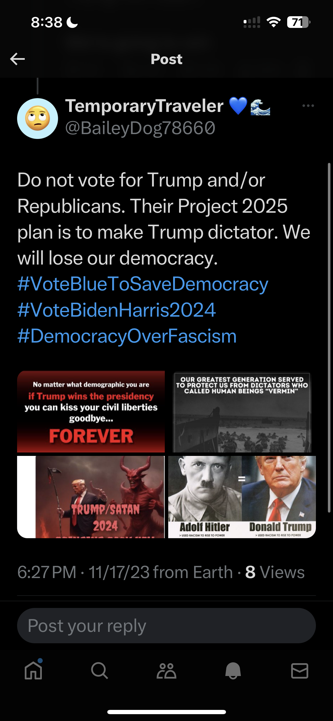Tap the TemporaryTraveler display name
The image size is (333, 721).
(144, 106)
